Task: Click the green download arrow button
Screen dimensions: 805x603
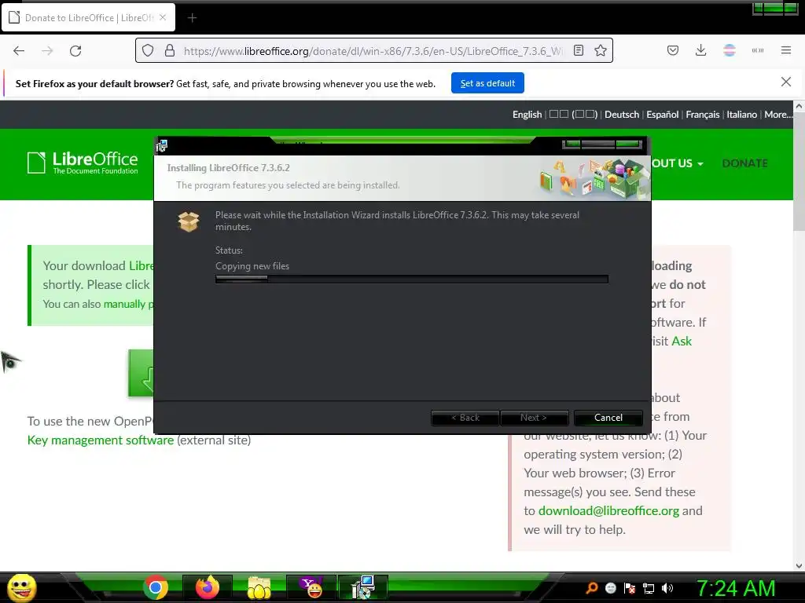Action: pos(142,373)
